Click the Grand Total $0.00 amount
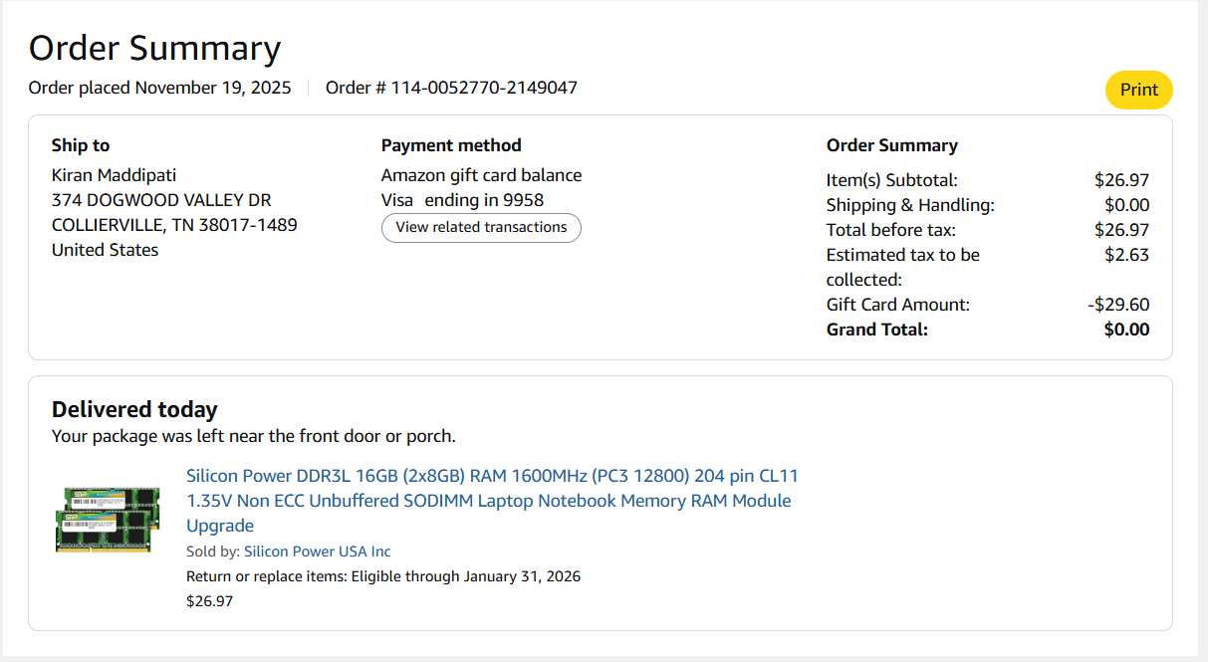 (1126, 330)
